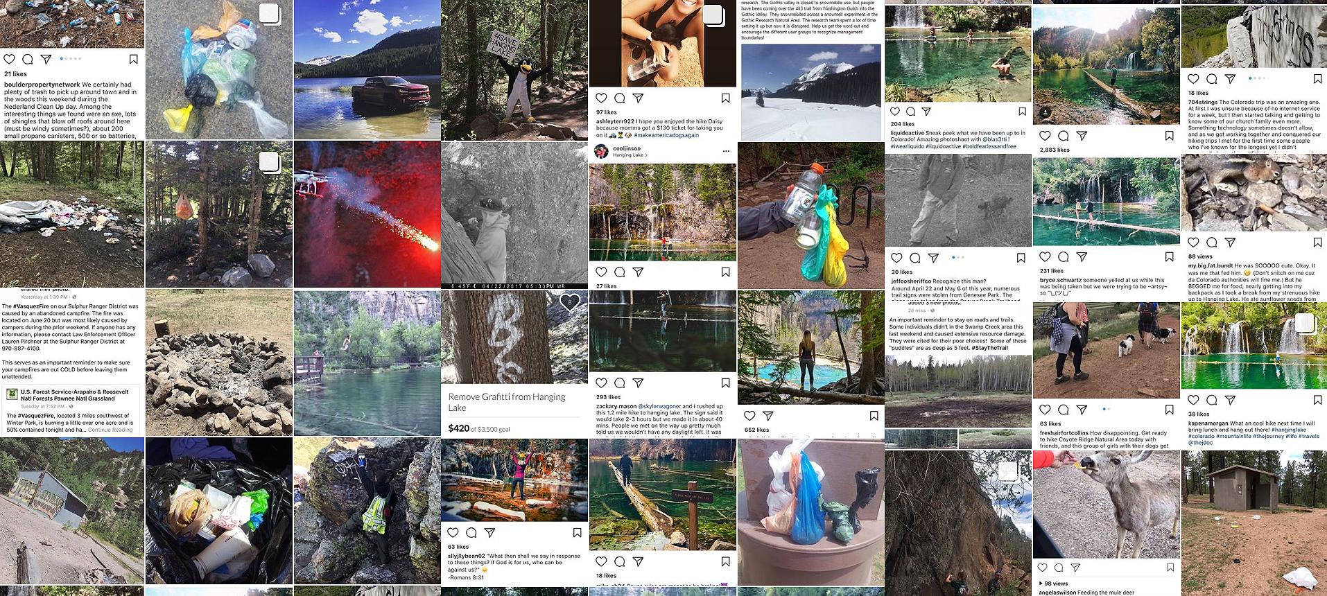
Task: Save the jeffcosheriffco Recognize this man post
Action: (1021, 258)
